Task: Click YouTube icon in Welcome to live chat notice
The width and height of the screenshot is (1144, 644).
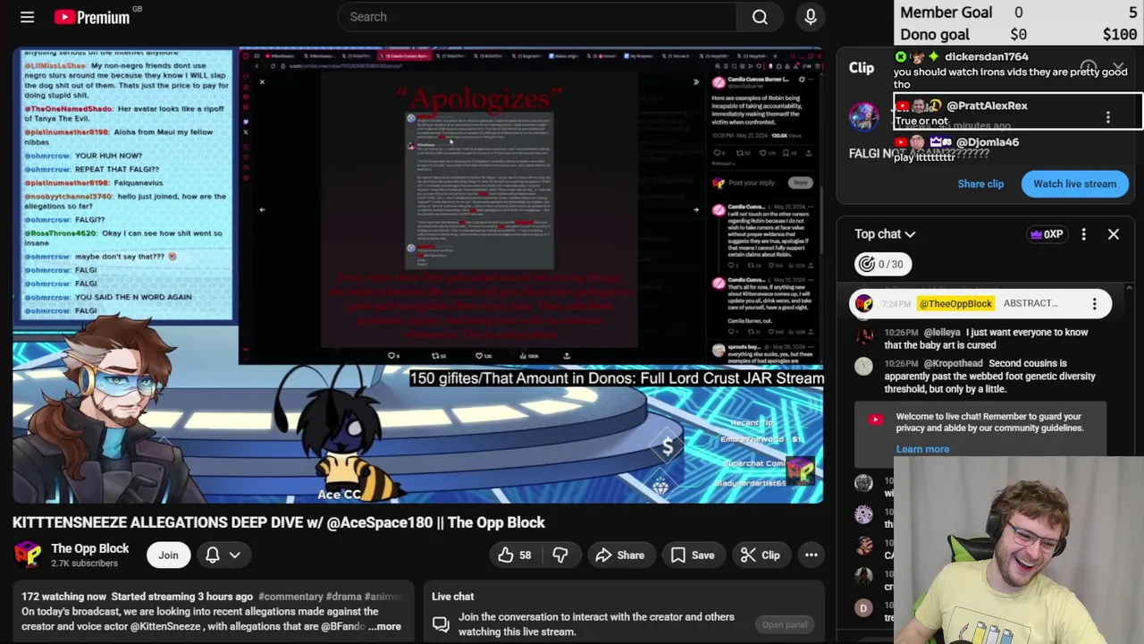Action: tap(875, 419)
